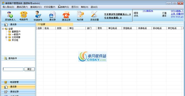
Task: Select 未分组 in the contact tree
Action: click(15, 40)
